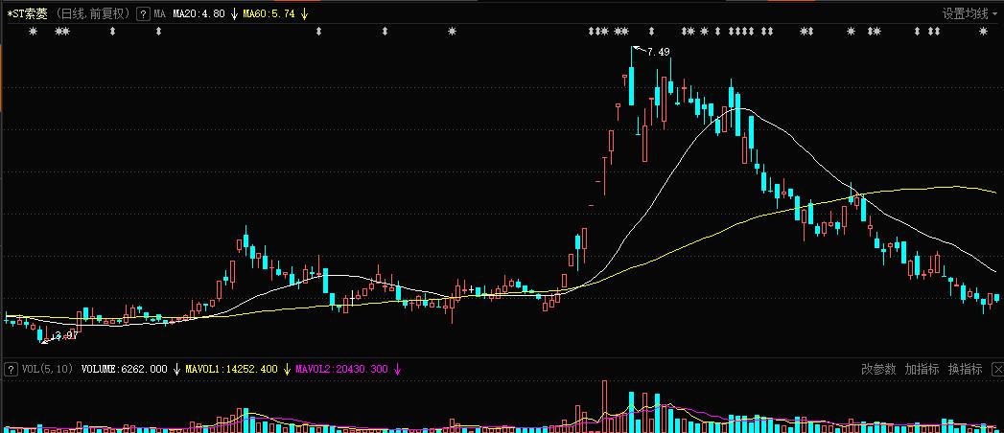This screenshot has height=433, width=1004.
Task: Click 换指标 to switch indicator
Action: (x=965, y=369)
